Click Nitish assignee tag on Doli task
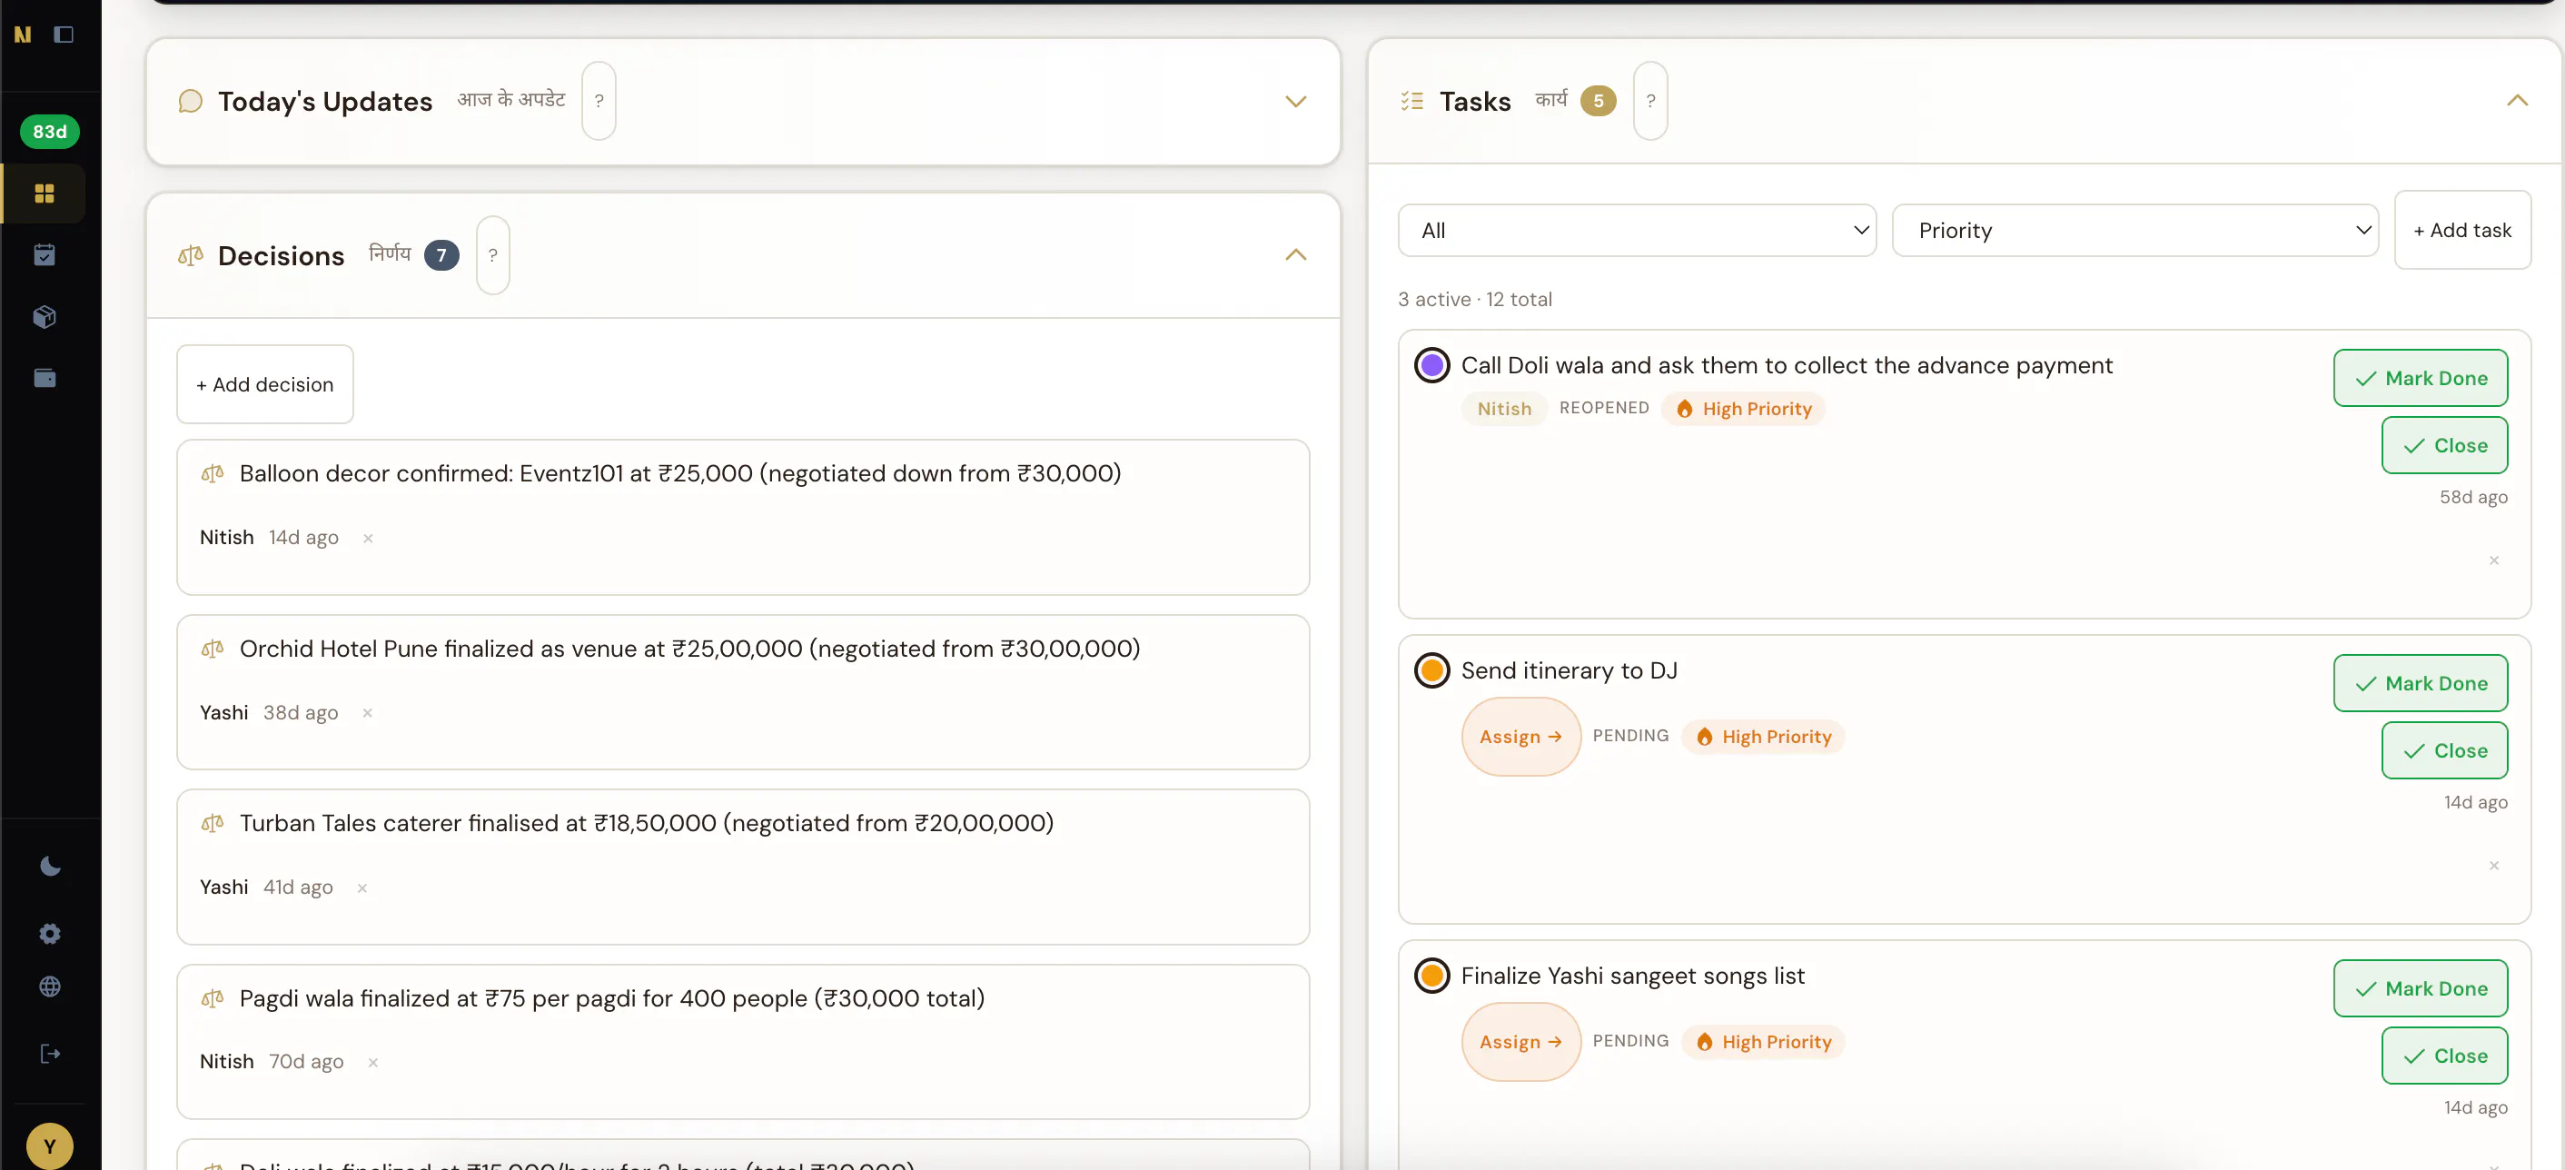This screenshot has width=2565, height=1170. (x=1503, y=410)
